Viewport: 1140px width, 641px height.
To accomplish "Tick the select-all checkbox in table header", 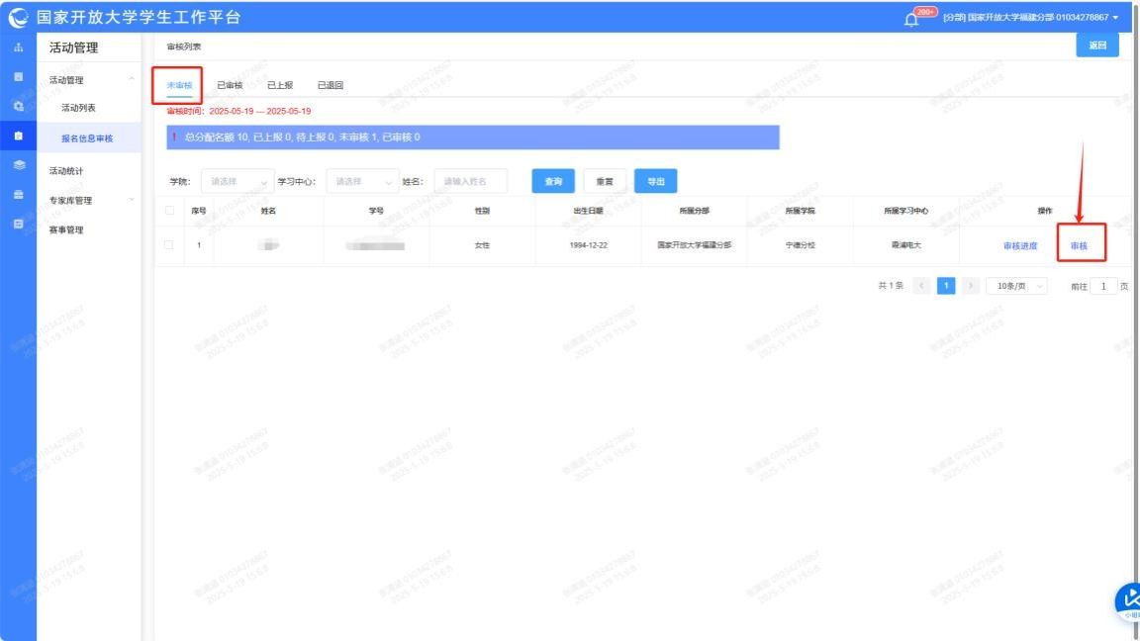I will (x=169, y=211).
